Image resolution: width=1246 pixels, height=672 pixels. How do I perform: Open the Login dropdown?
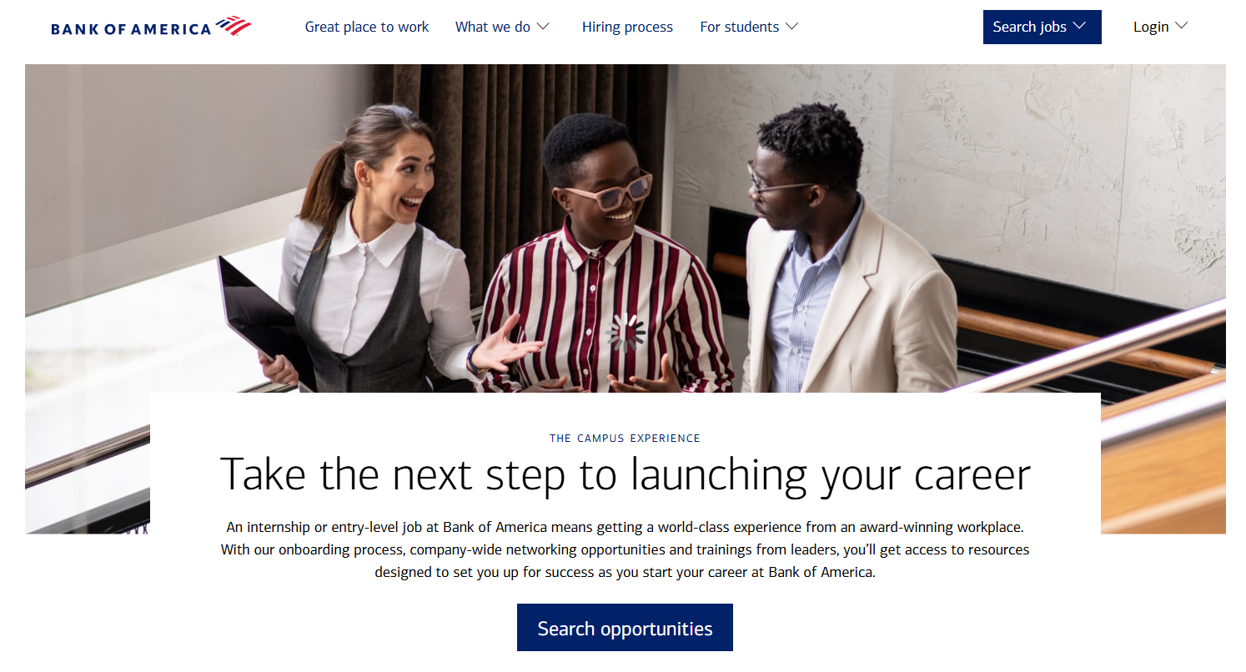tap(1160, 27)
